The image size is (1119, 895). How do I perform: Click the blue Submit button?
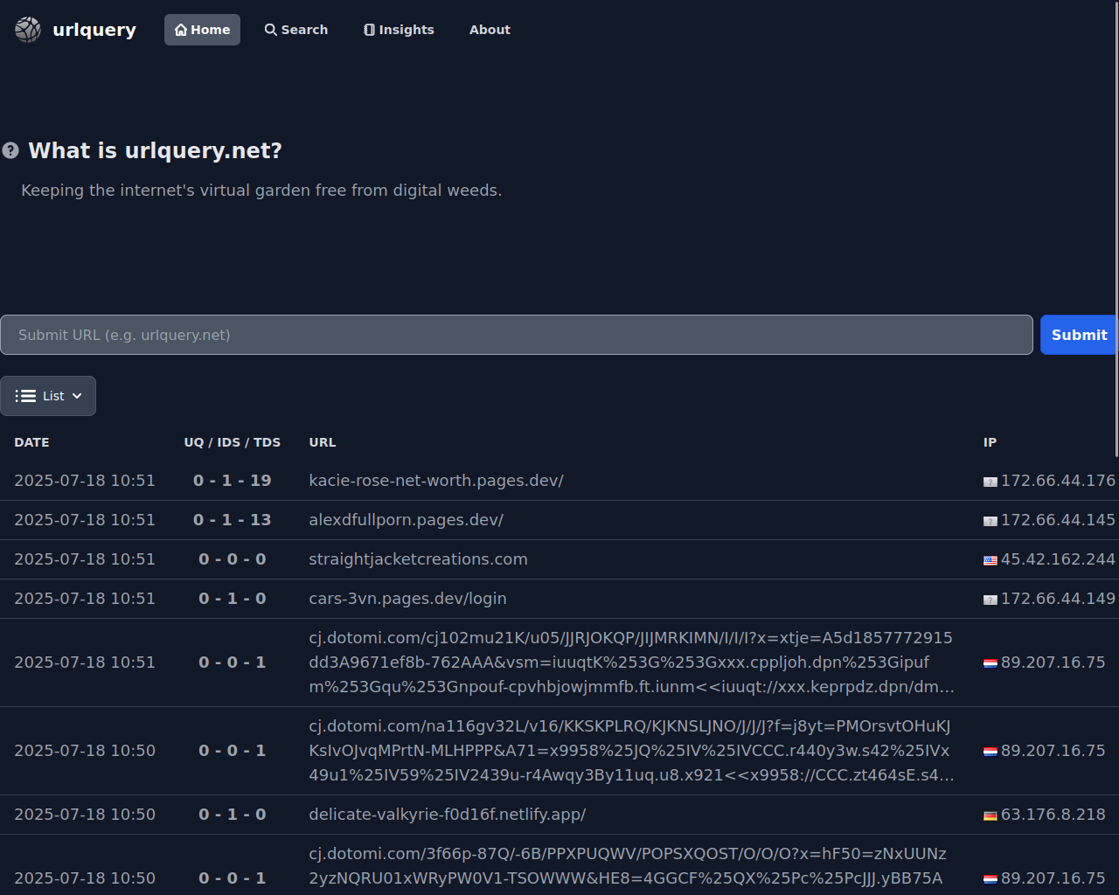click(x=1079, y=335)
